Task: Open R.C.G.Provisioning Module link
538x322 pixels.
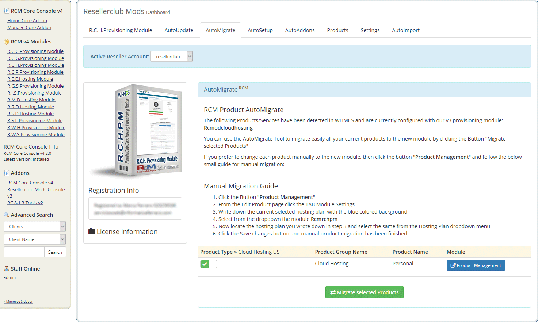Action: tap(35, 58)
